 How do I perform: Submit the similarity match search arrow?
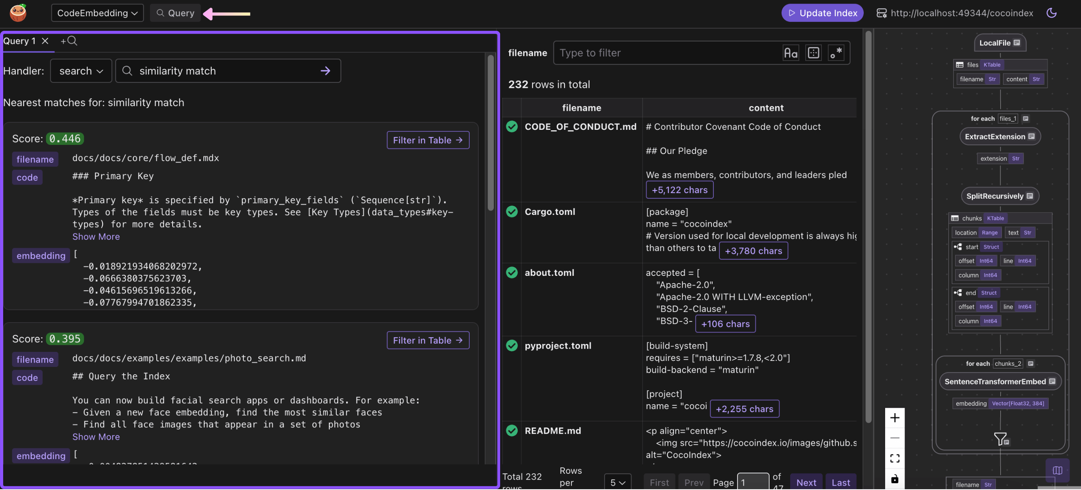point(325,71)
